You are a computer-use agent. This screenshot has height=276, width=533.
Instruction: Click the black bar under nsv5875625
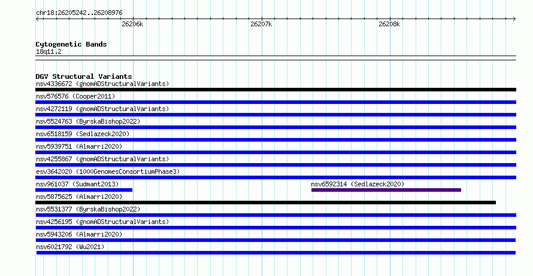(x=265, y=203)
